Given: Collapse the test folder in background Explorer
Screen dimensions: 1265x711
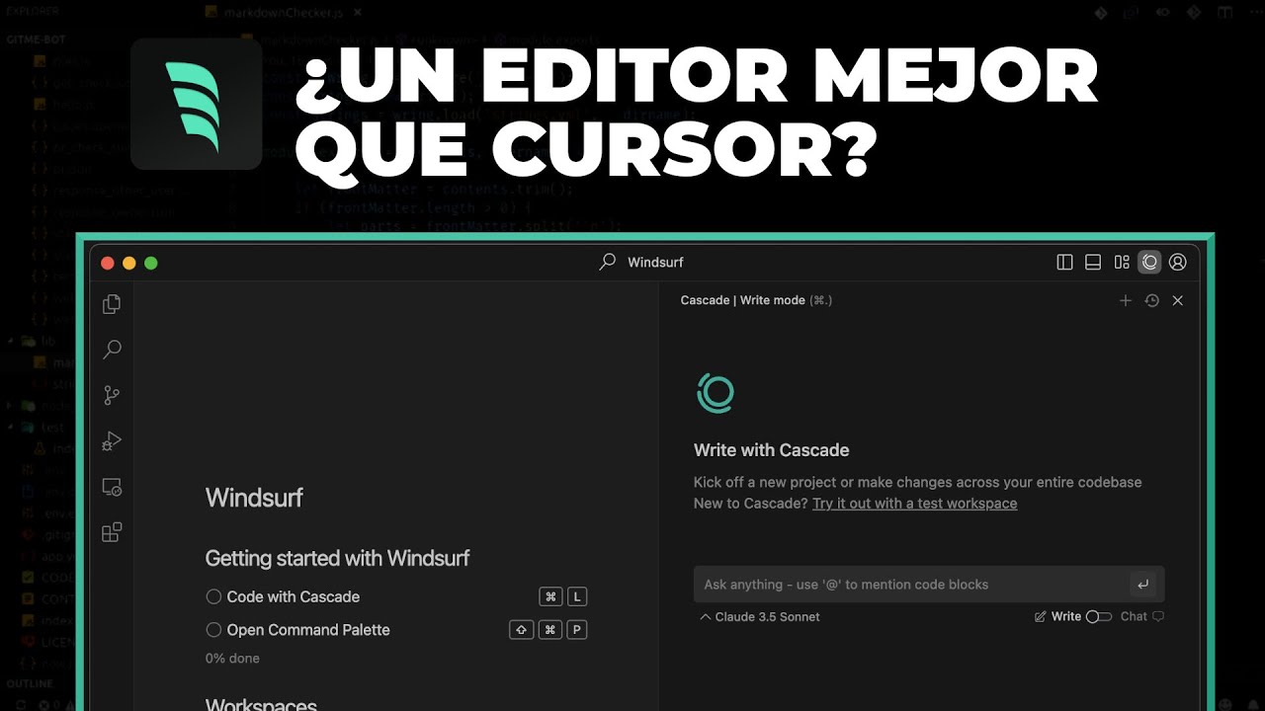Looking at the screenshot, I should (12, 428).
